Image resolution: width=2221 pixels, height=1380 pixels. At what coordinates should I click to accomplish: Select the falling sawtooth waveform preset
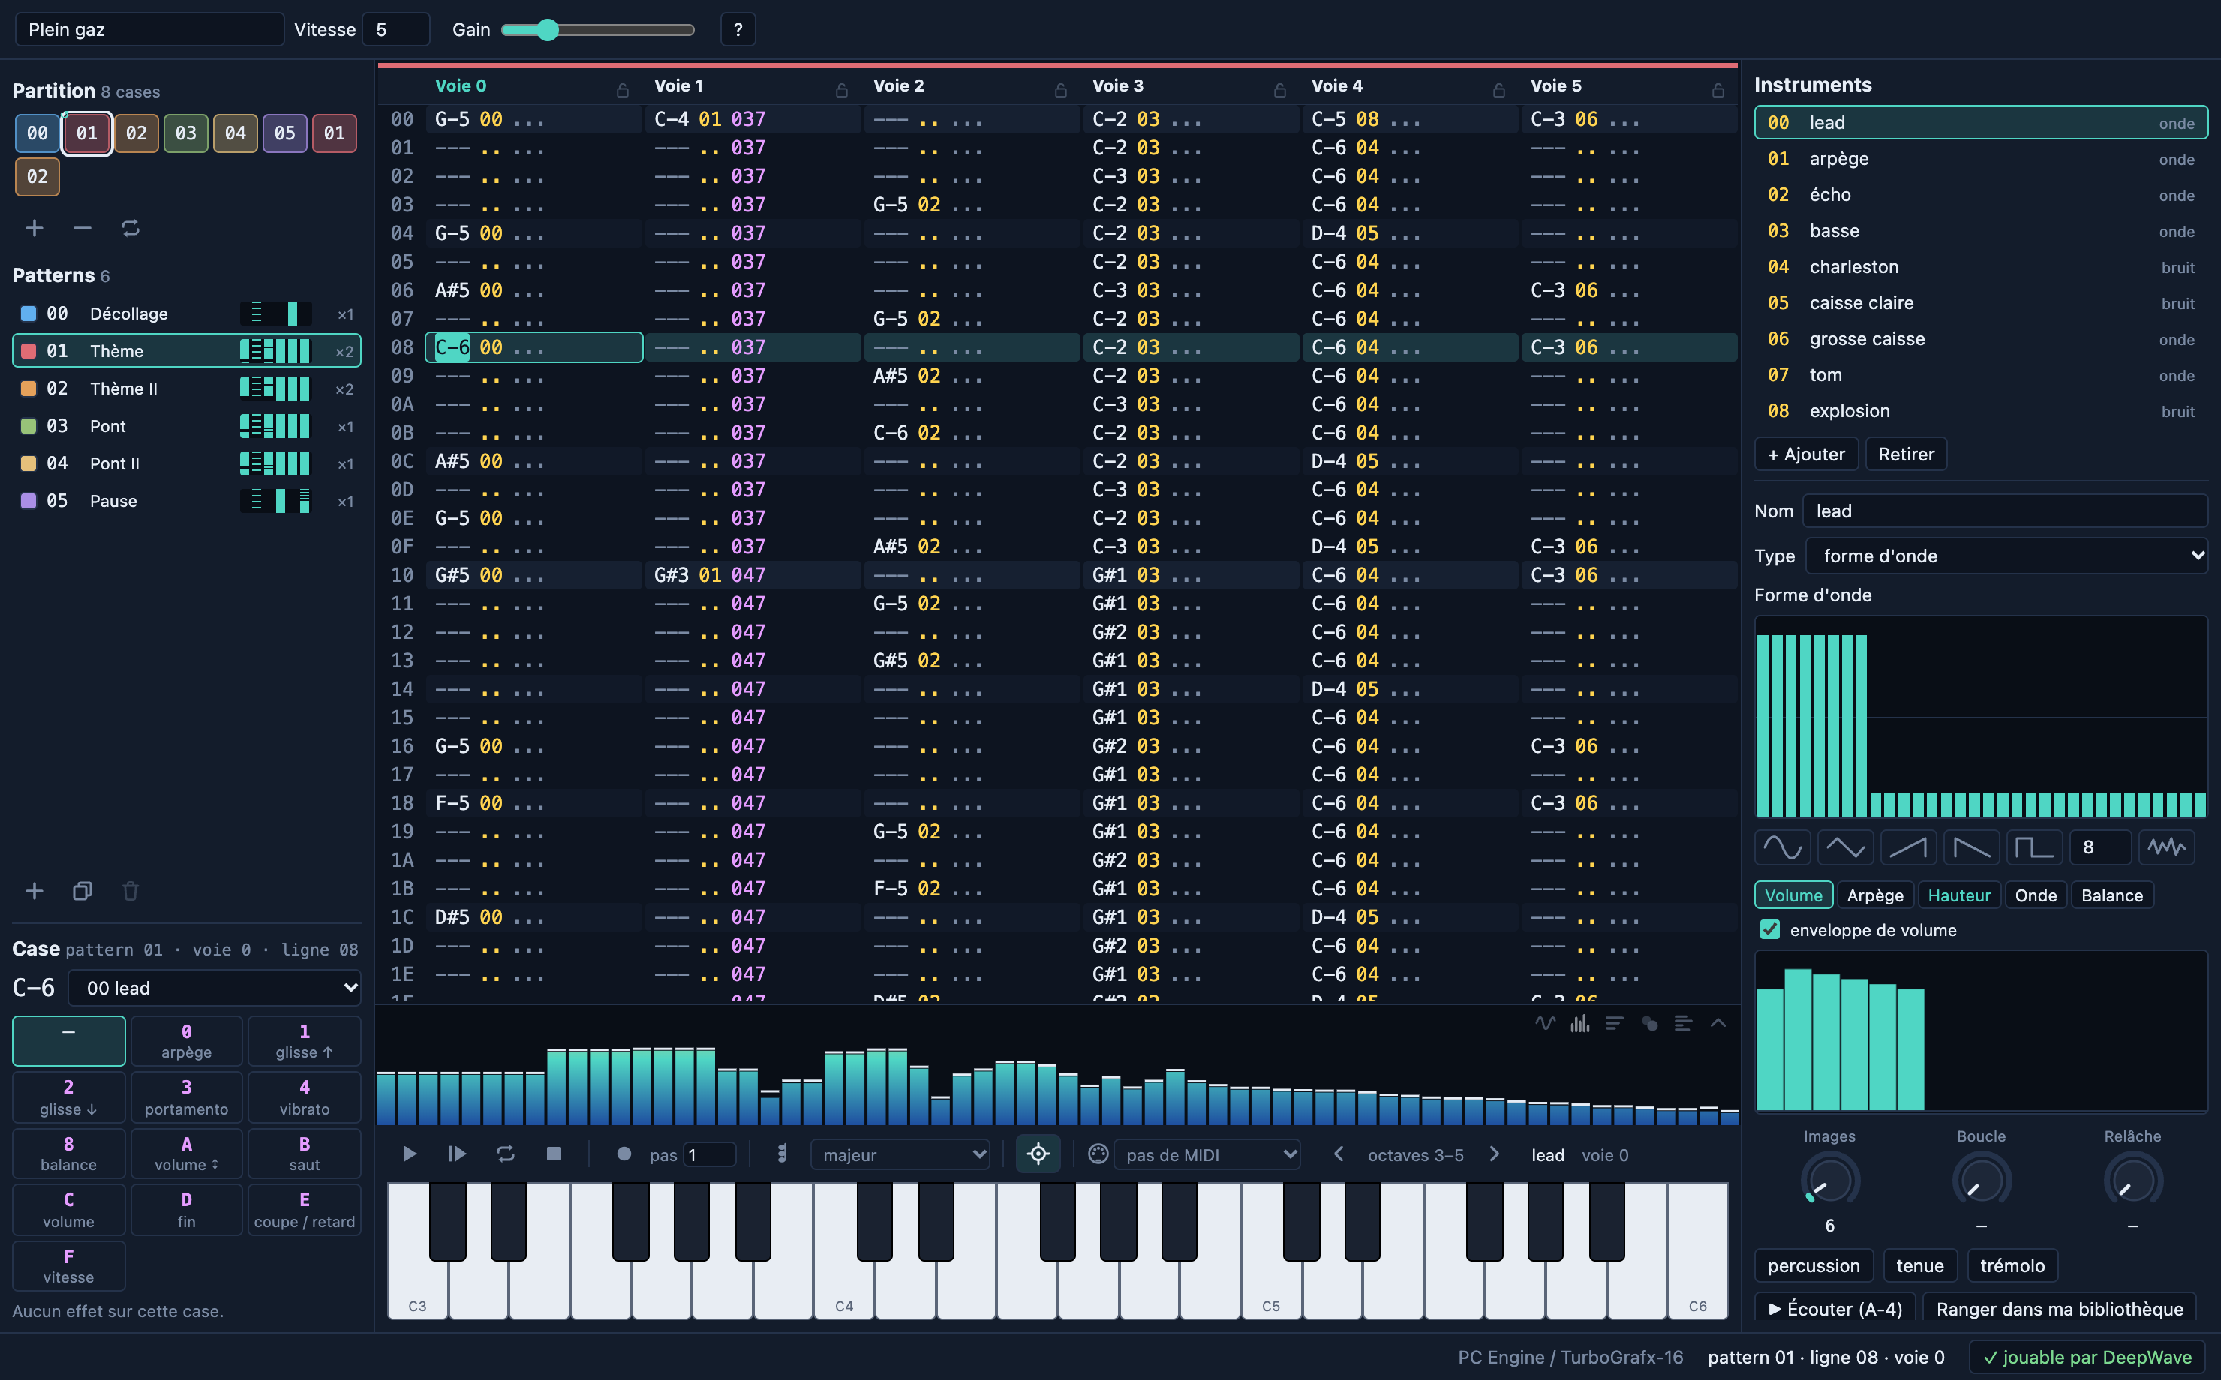click(x=1971, y=848)
